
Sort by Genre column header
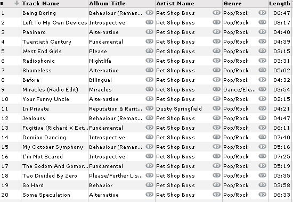[232, 4]
